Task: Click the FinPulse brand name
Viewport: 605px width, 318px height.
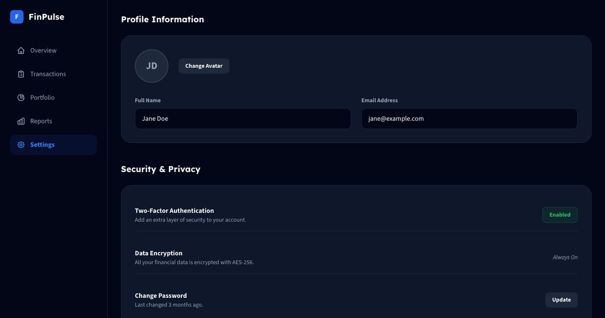Action: tap(46, 17)
